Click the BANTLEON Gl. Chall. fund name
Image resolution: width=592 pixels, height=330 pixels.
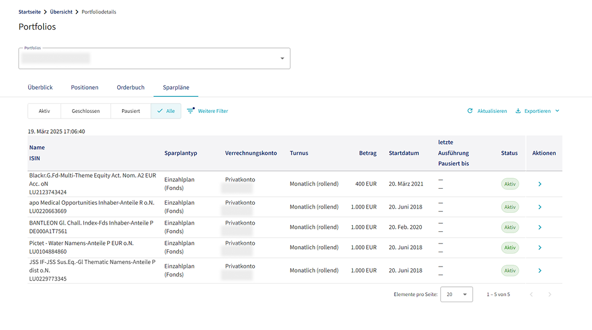91,223
